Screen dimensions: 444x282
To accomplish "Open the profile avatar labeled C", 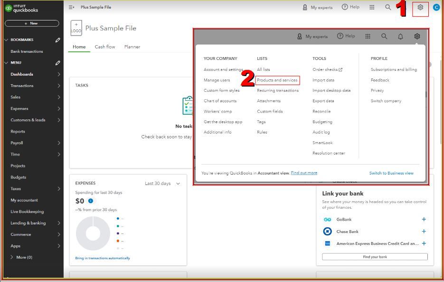I will (x=436, y=8).
